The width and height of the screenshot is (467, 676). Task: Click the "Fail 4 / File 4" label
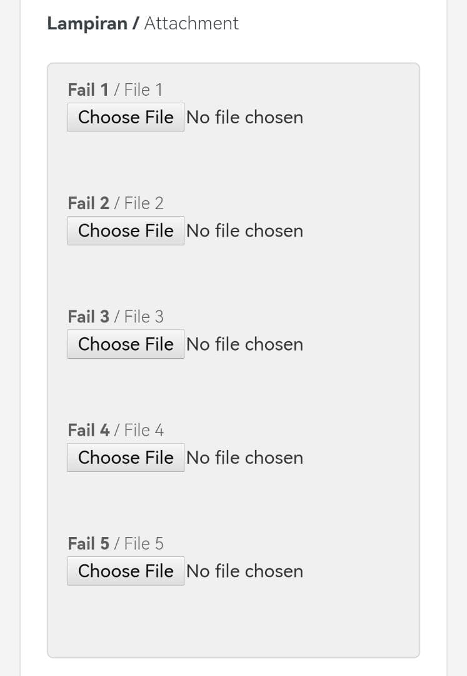[116, 430]
